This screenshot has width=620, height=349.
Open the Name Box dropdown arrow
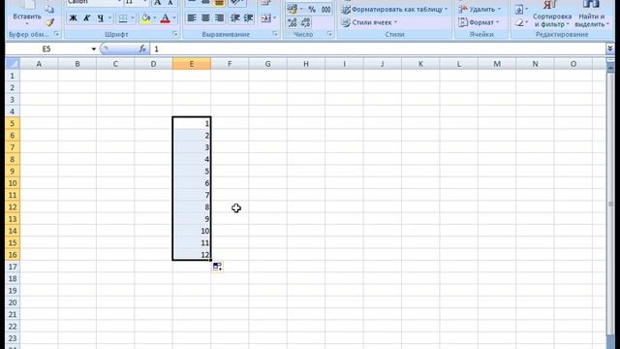93,49
